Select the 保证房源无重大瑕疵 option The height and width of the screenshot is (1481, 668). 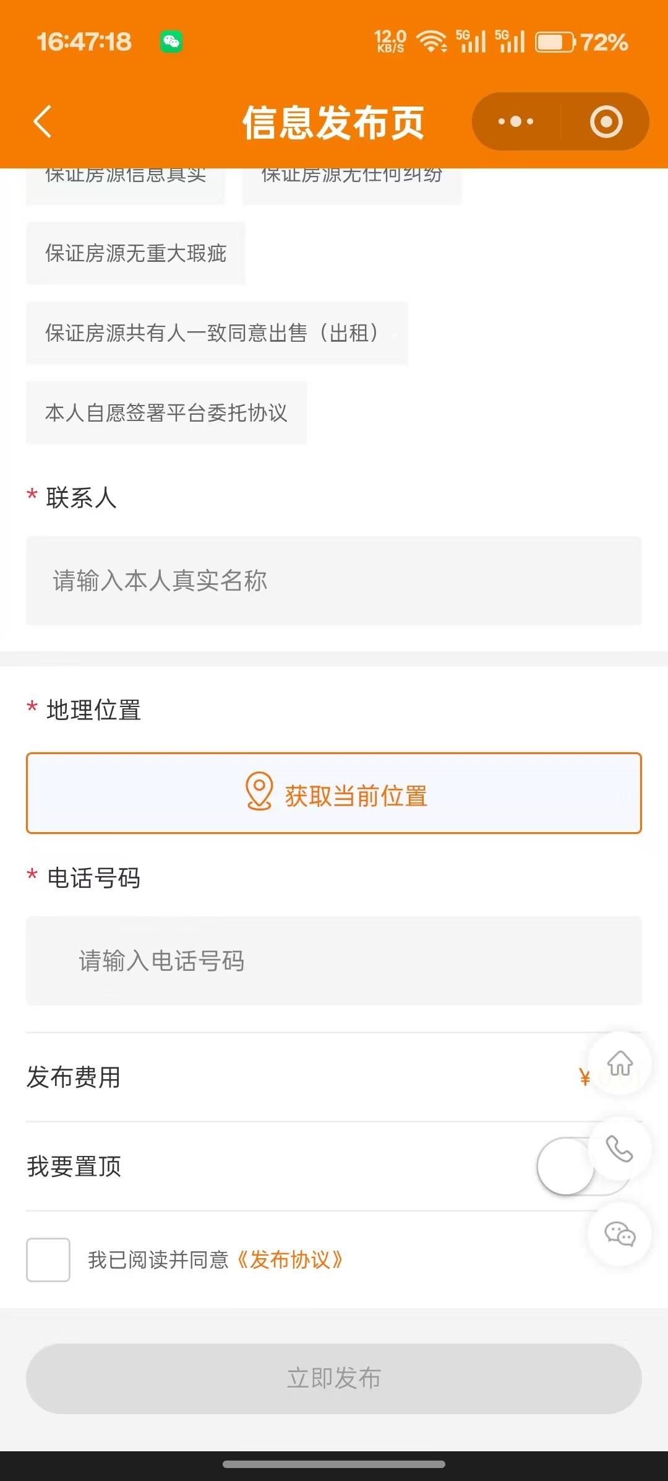pos(135,253)
